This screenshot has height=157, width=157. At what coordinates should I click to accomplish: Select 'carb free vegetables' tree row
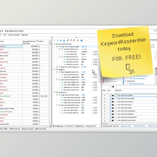point(72,77)
